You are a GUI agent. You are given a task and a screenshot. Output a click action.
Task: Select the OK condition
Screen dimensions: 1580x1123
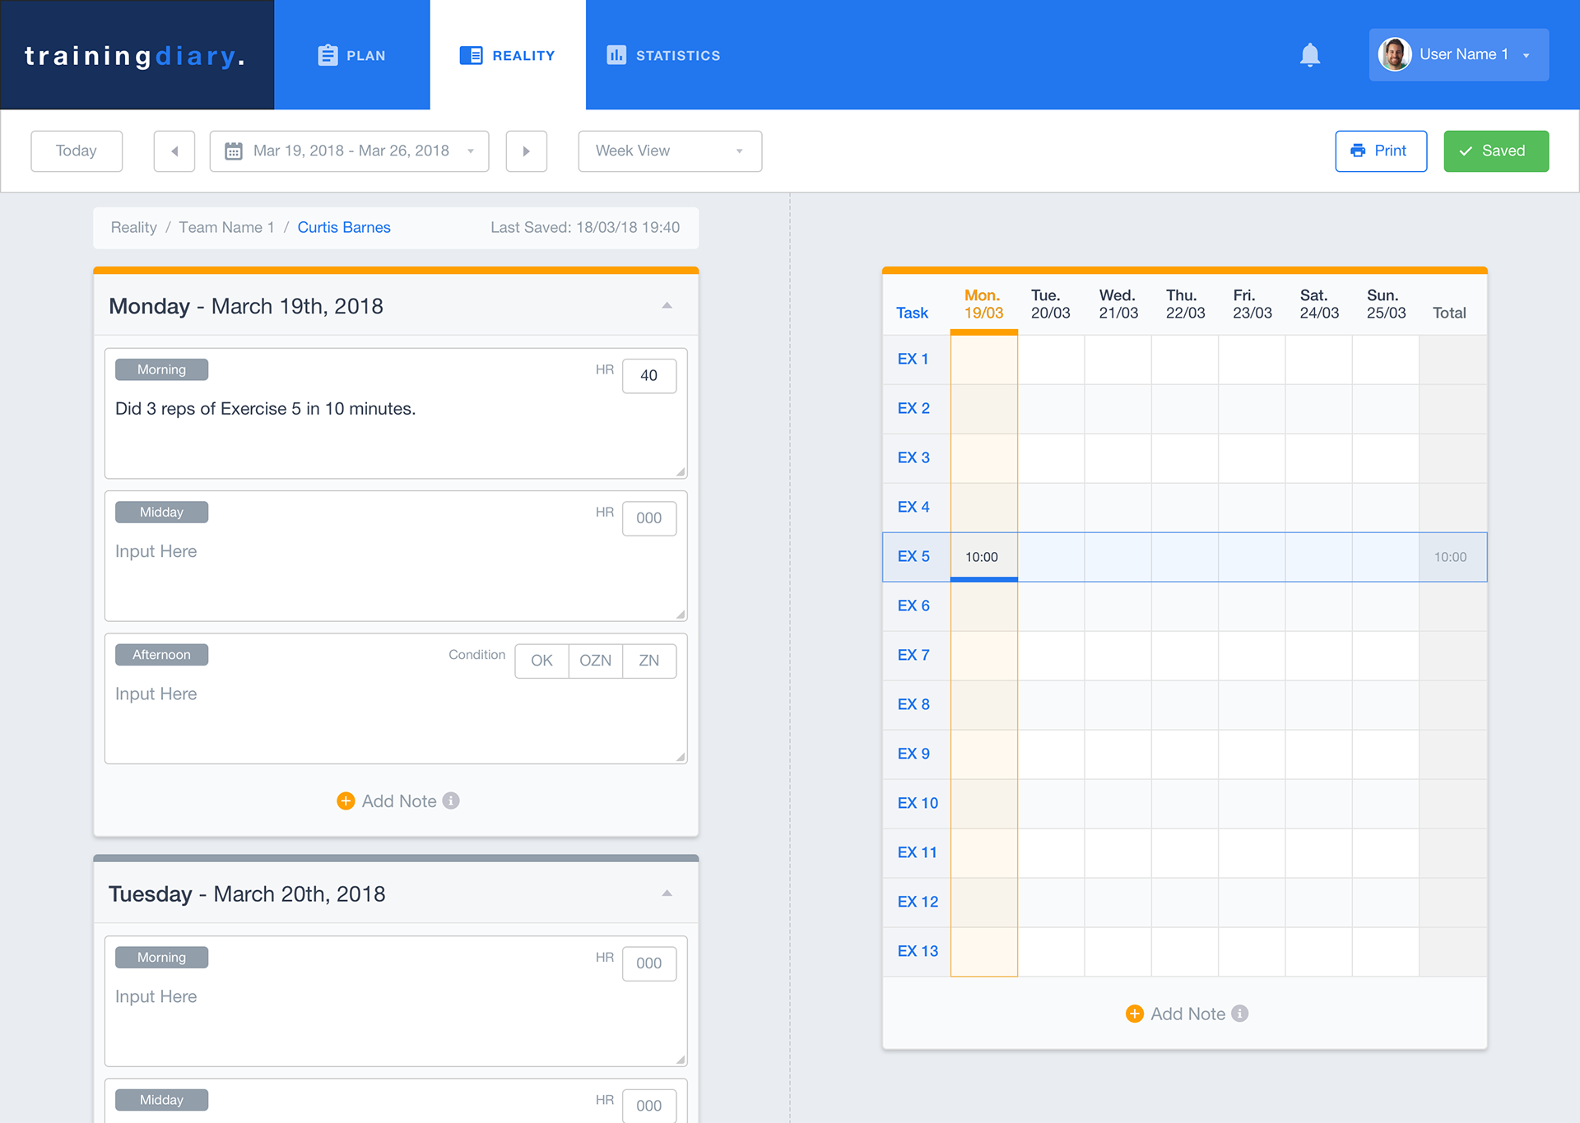coord(541,661)
